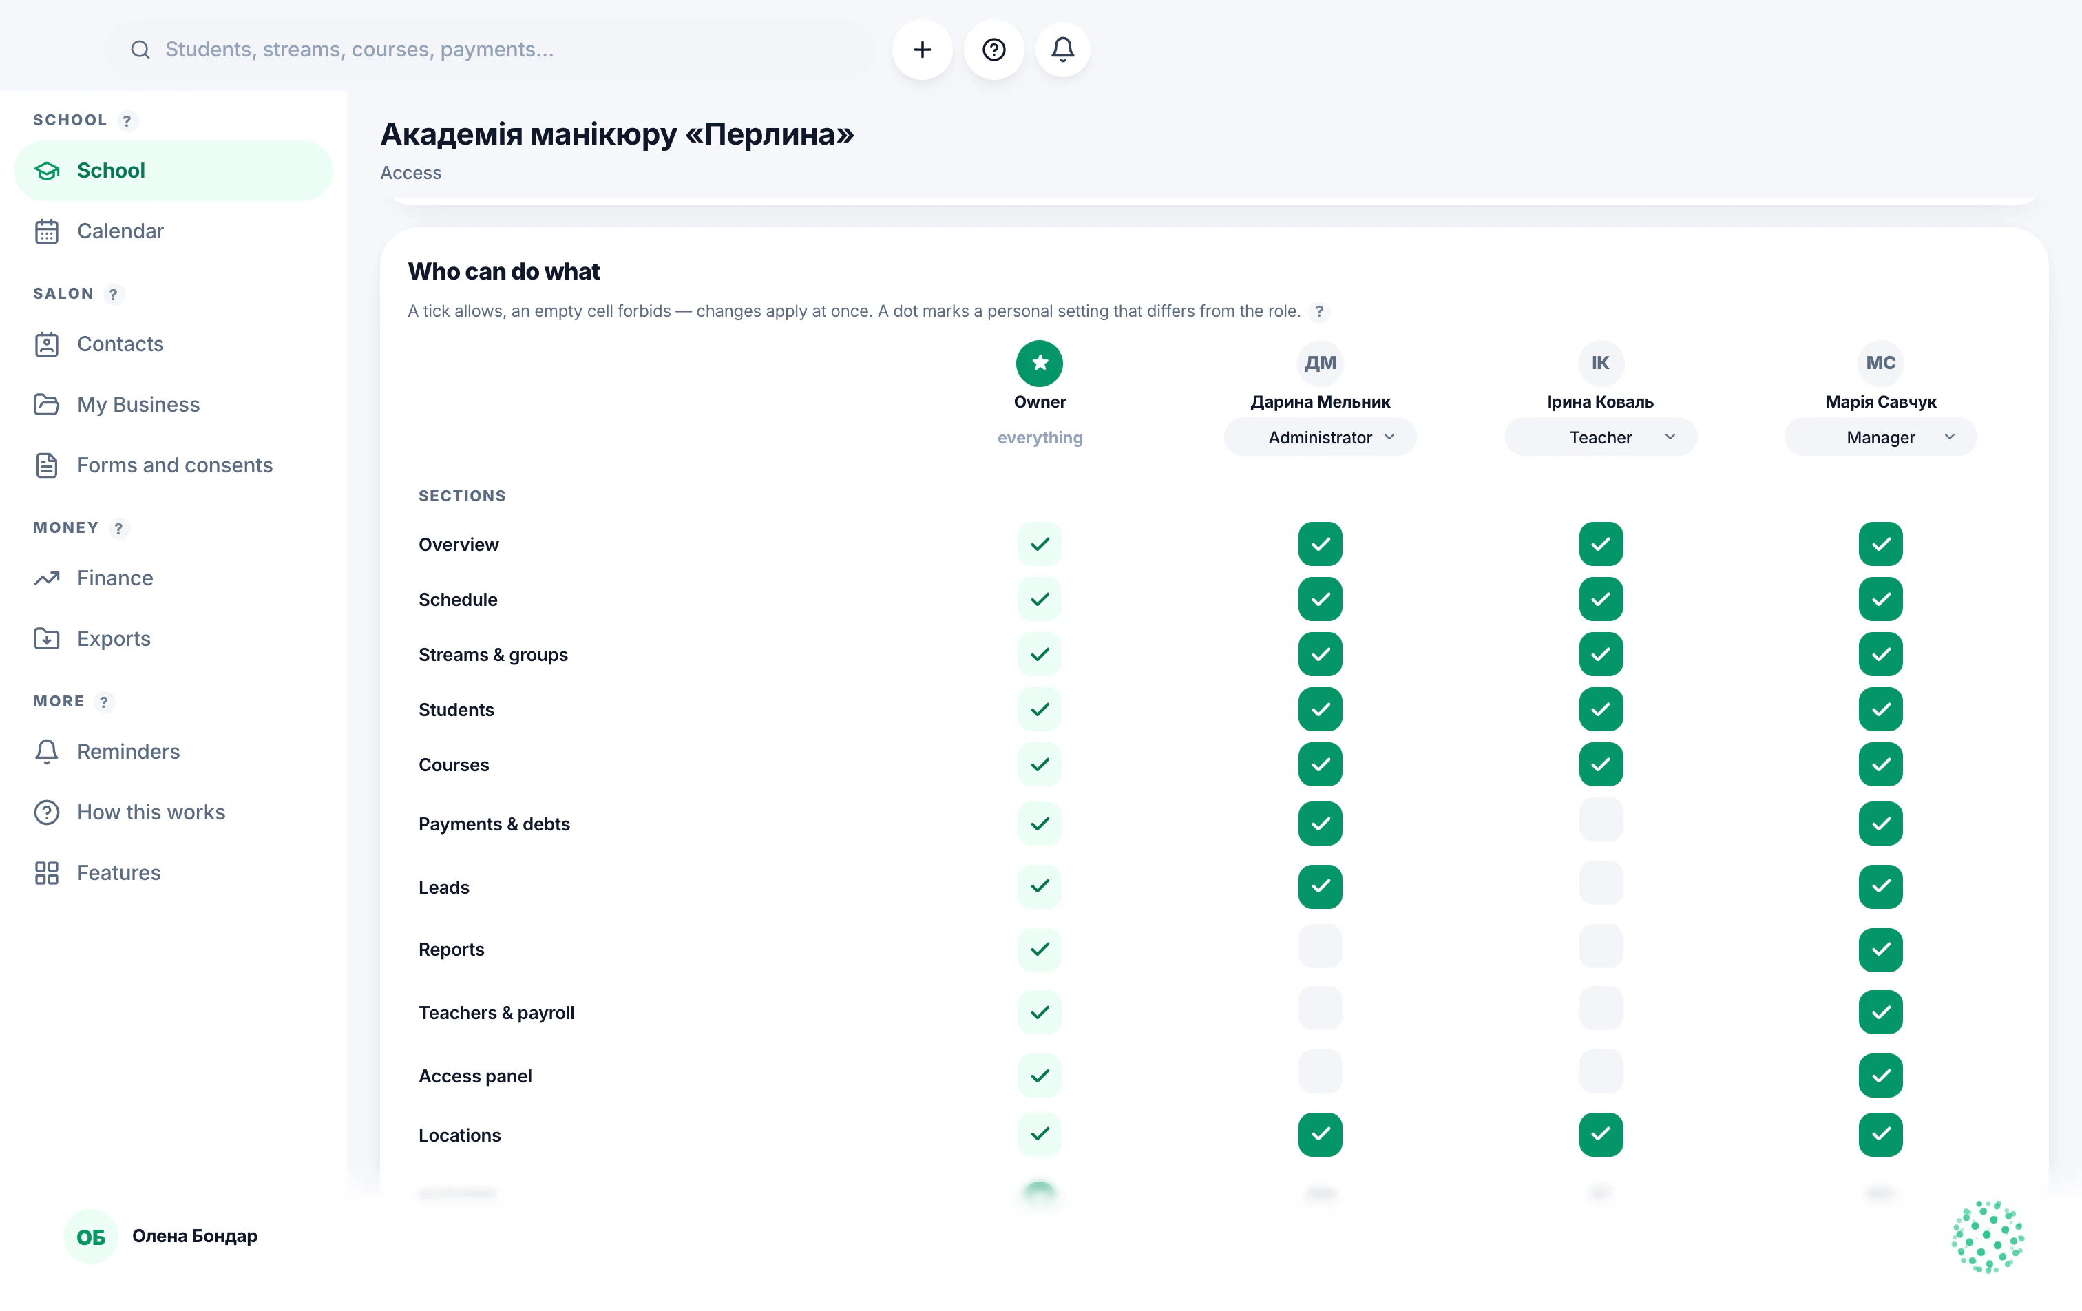The image size is (2082, 1311).
Task: Click the My Business folder icon
Action: [47, 405]
